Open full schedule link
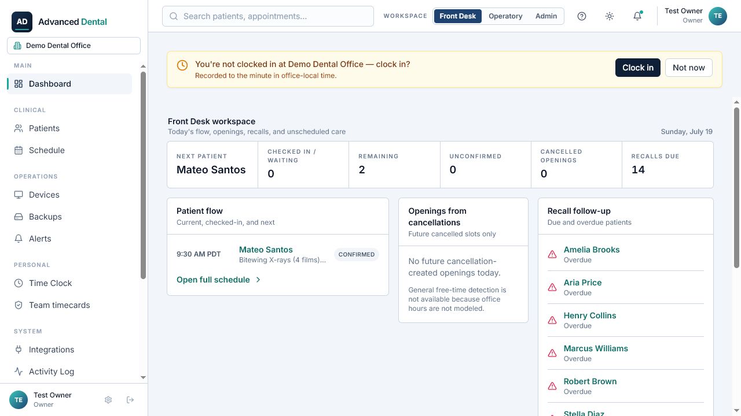Screen dimensions: 741x416 [x=219, y=280]
